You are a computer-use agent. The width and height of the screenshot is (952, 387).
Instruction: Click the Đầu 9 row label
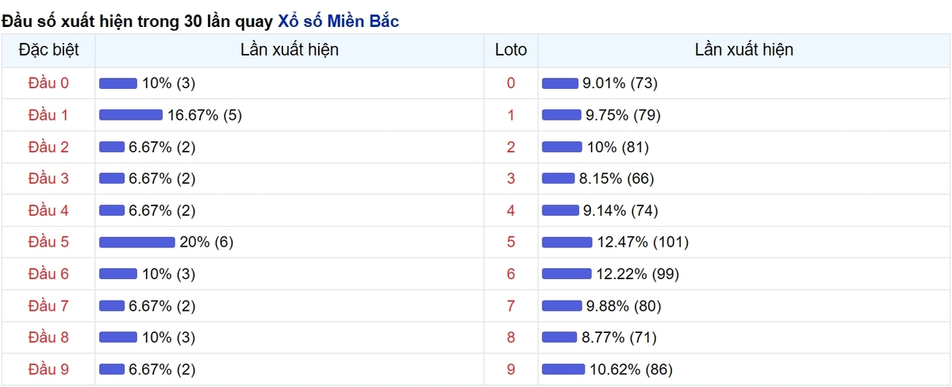point(48,369)
